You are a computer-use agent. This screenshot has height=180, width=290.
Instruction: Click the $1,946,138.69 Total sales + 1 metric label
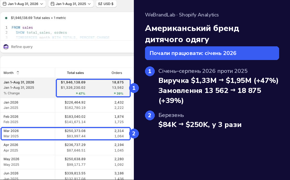pos(38,18)
